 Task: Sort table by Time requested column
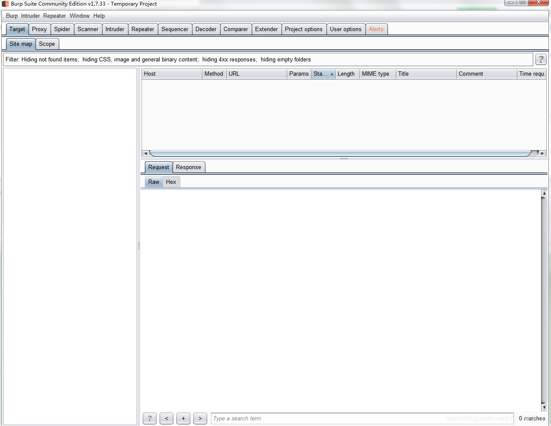(x=532, y=74)
